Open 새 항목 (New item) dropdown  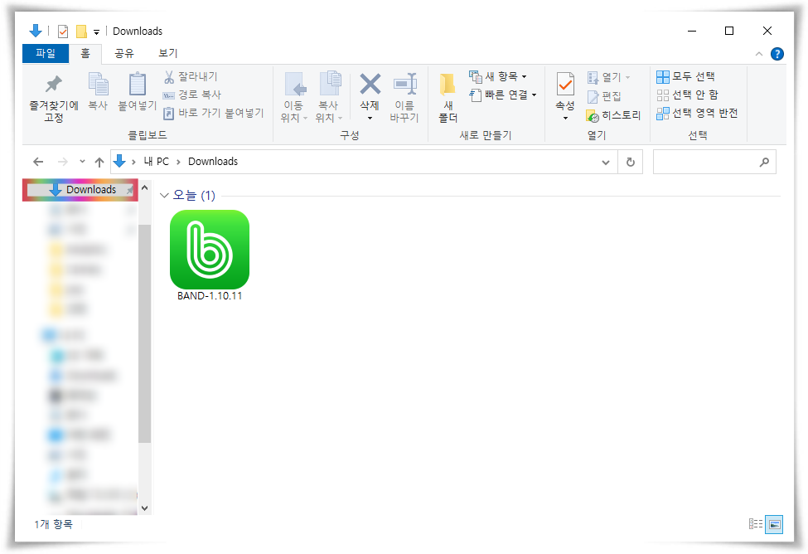click(498, 77)
